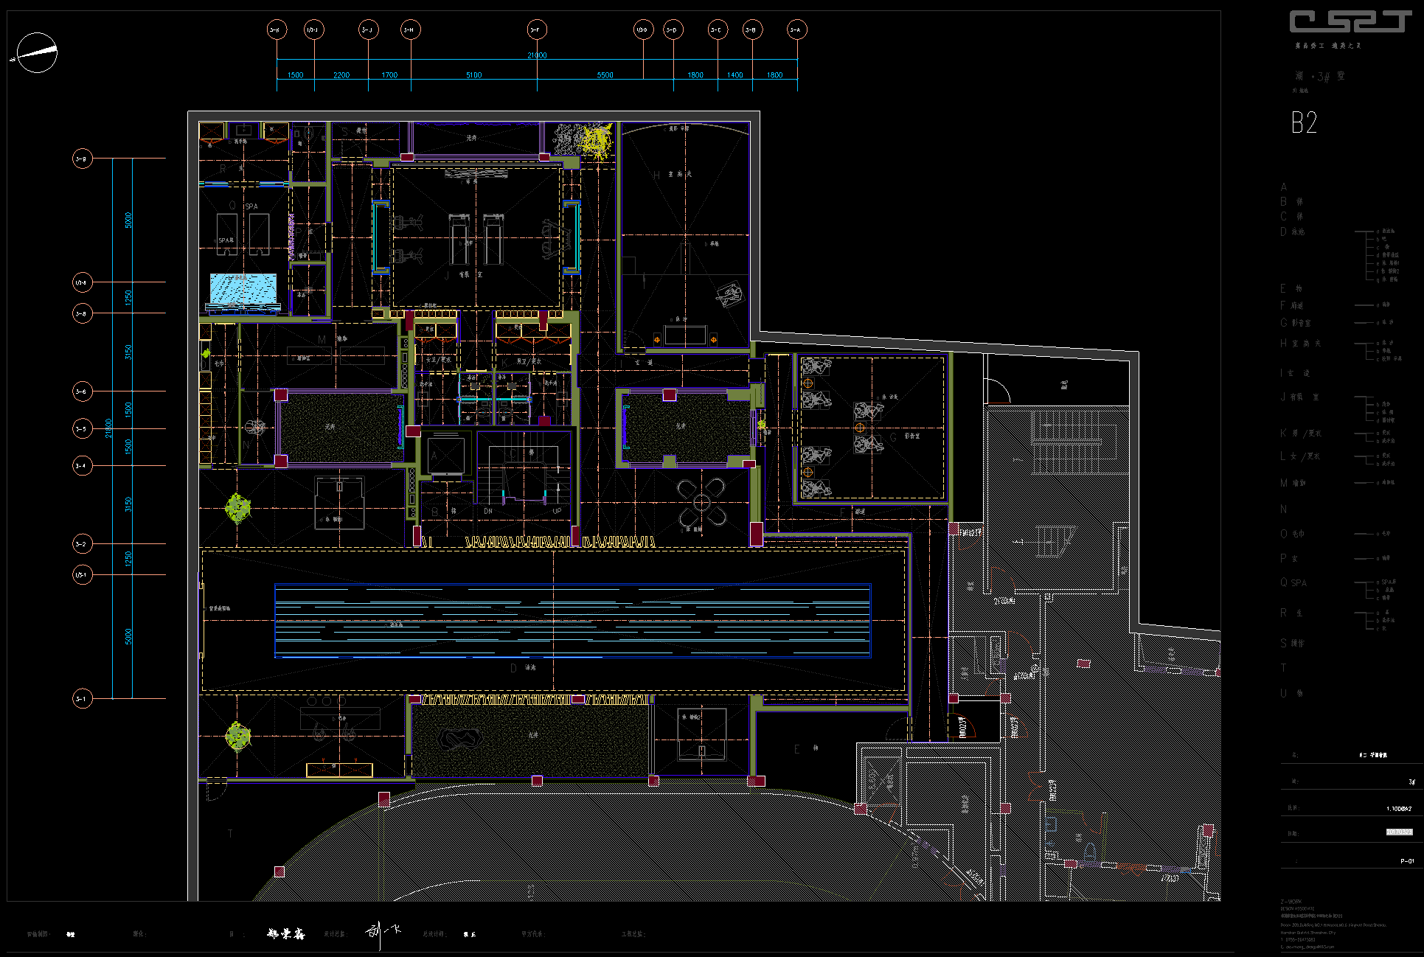Click the highlighted date 20170323 field
The height and width of the screenshot is (957, 1424).
point(1398,832)
